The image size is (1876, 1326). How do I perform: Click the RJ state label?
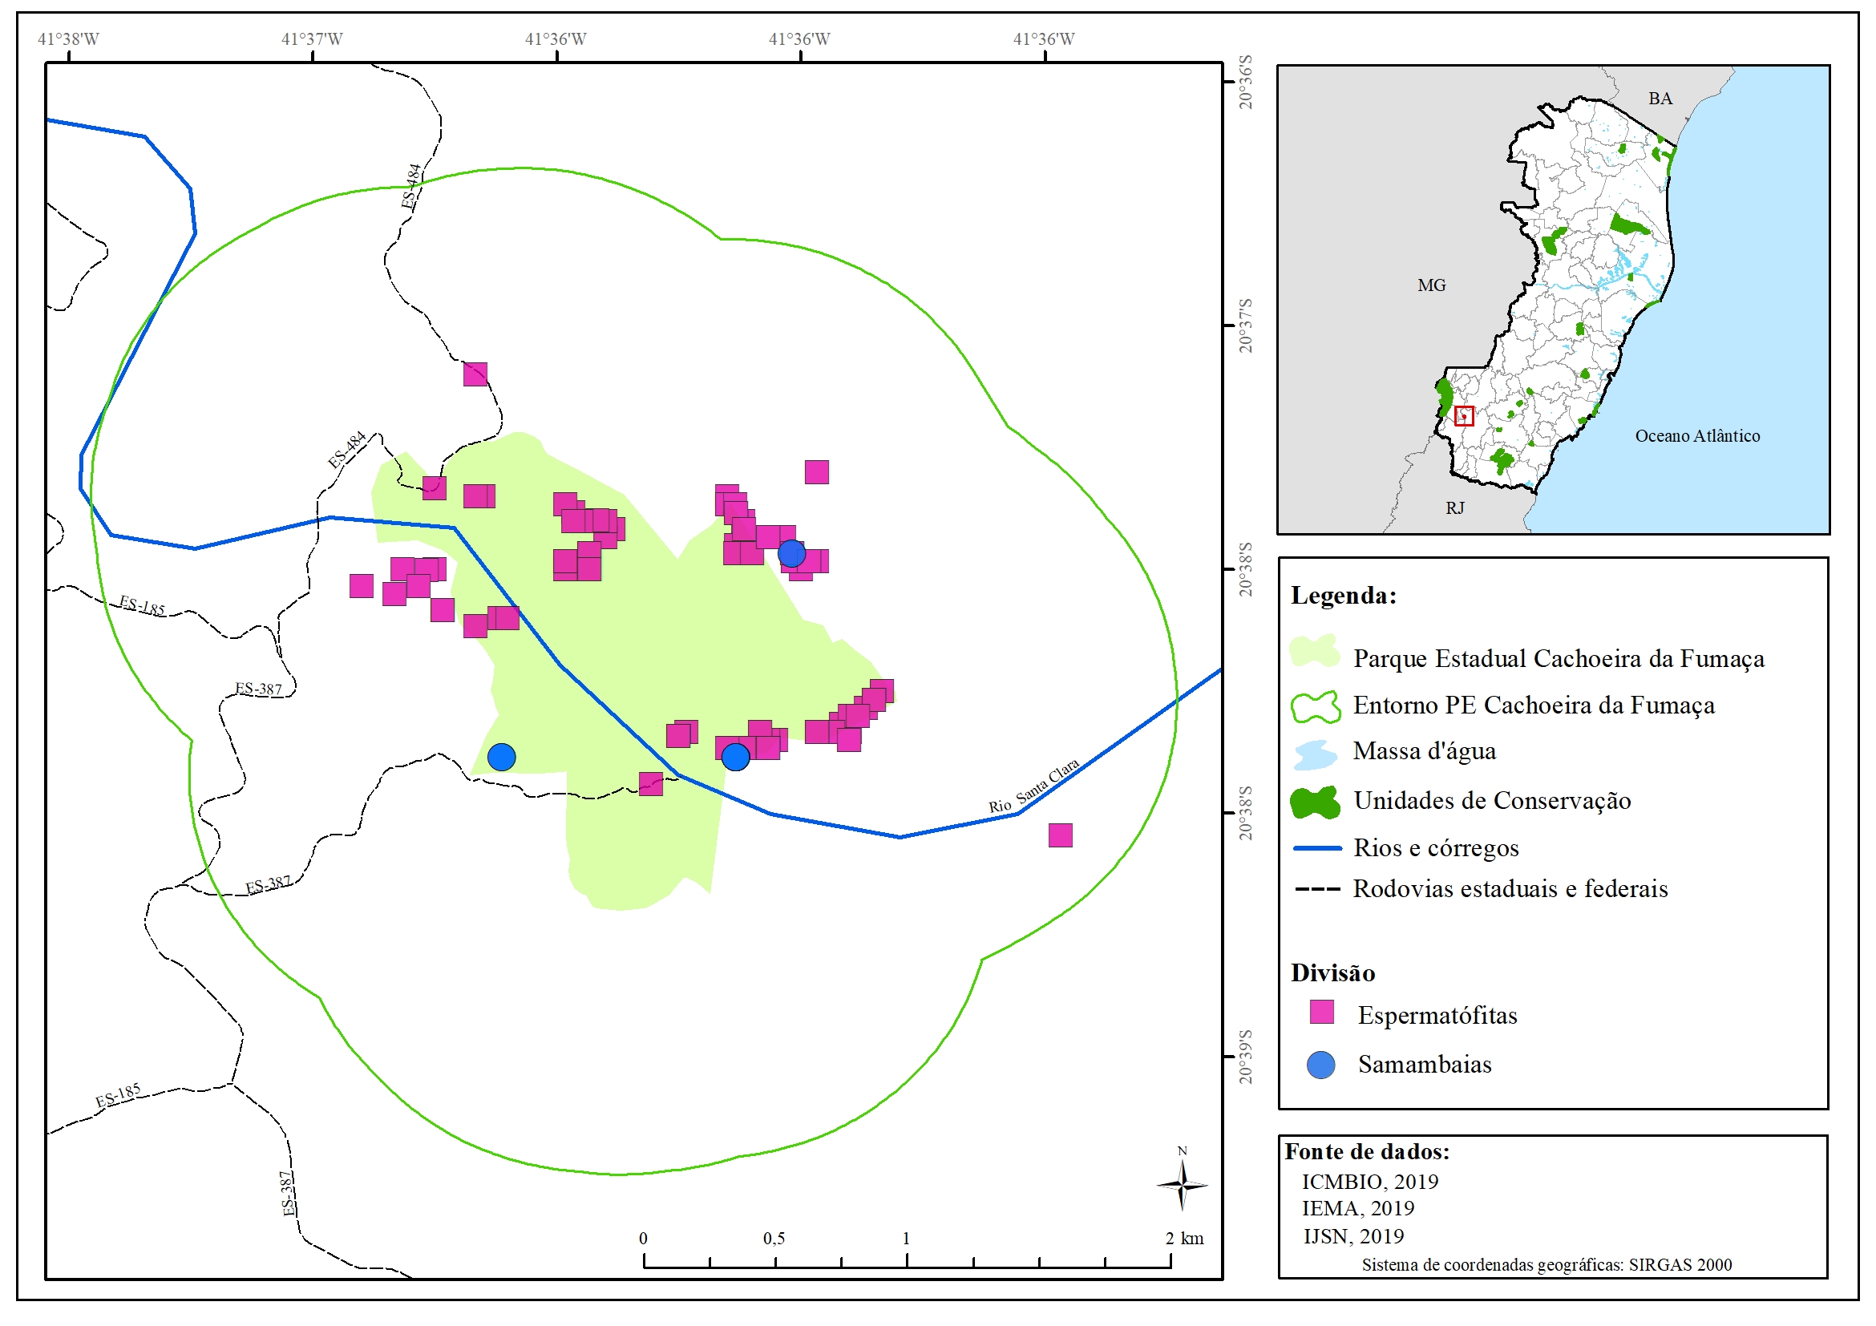click(x=1454, y=508)
